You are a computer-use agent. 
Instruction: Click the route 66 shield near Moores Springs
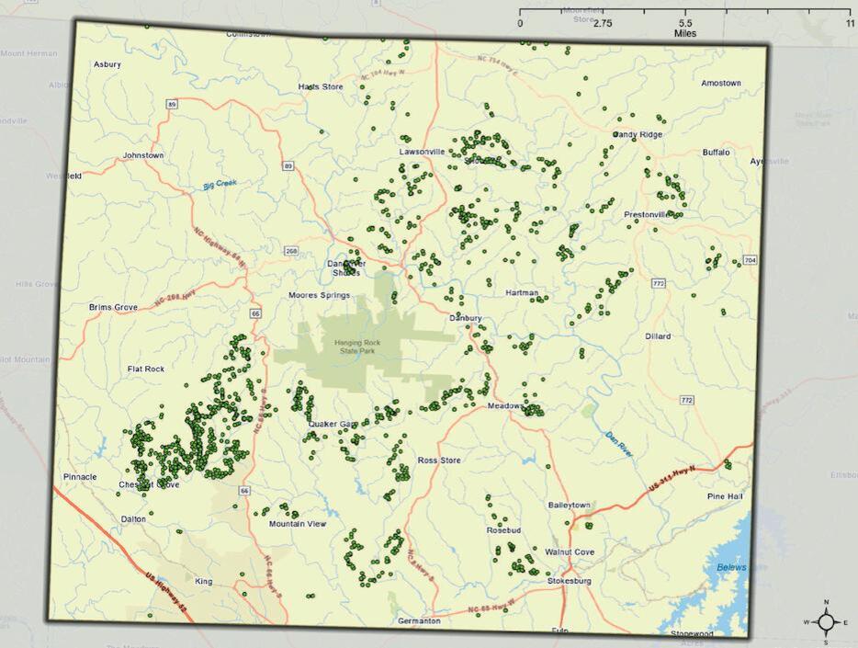click(255, 313)
